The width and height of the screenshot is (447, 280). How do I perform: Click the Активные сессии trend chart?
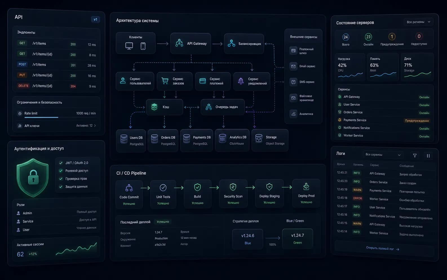coord(76,249)
